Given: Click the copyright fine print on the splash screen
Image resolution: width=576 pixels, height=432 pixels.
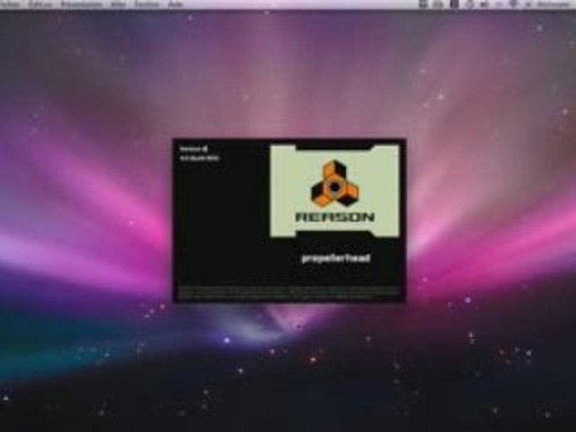Looking at the screenshot, I should (289, 293).
